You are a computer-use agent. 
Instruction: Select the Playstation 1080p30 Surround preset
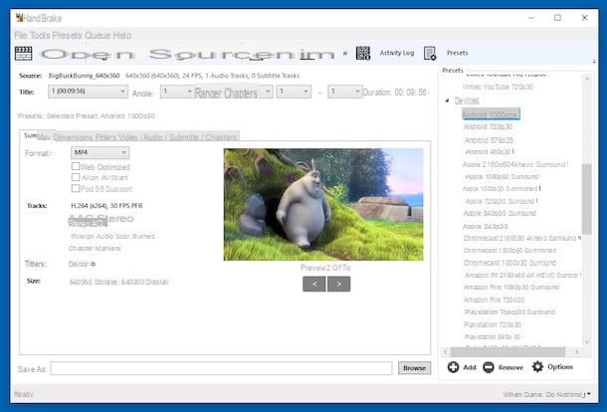pyautogui.click(x=509, y=311)
